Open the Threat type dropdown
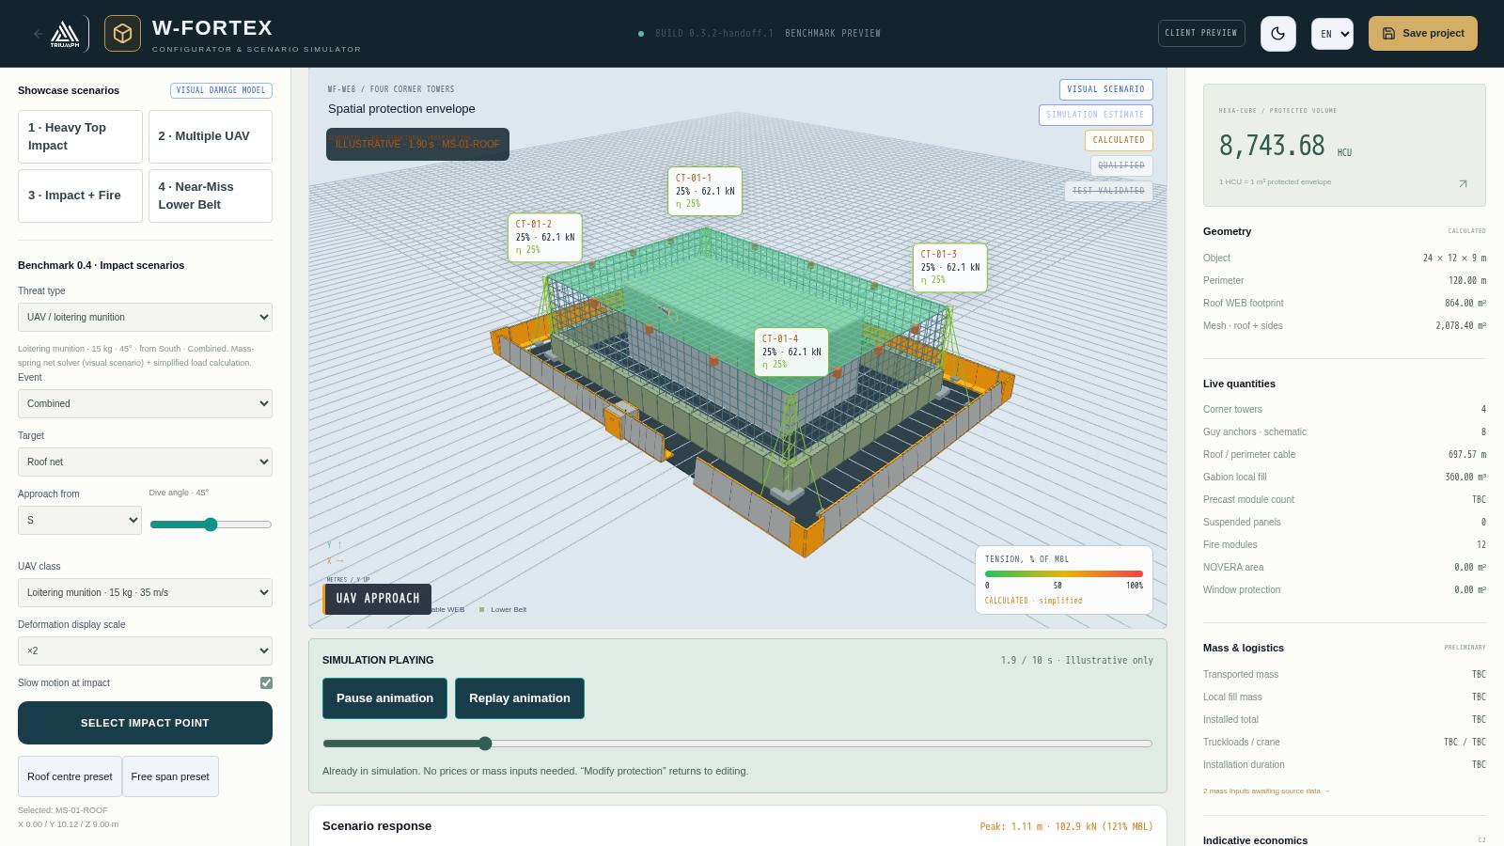 pyautogui.click(x=145, y=317)
